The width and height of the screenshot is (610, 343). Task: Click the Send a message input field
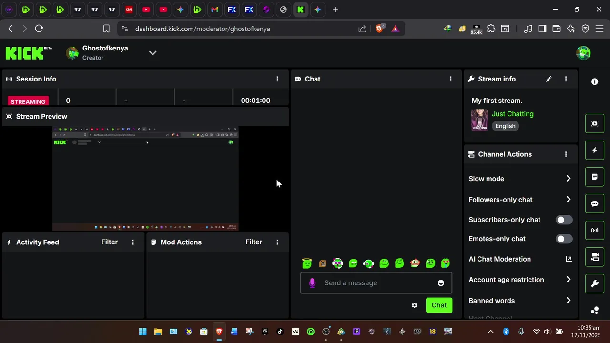pos(376,283)
